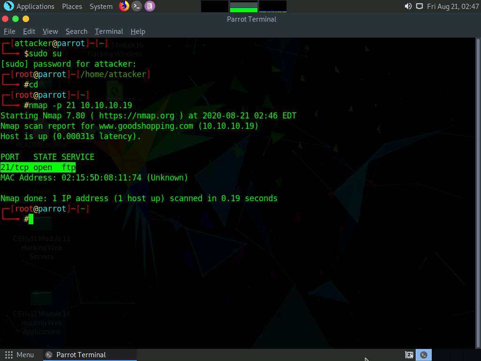The image size is (481, 361).
Task: Launch terminal from top panel icon
Action: [x=137, y=6]
